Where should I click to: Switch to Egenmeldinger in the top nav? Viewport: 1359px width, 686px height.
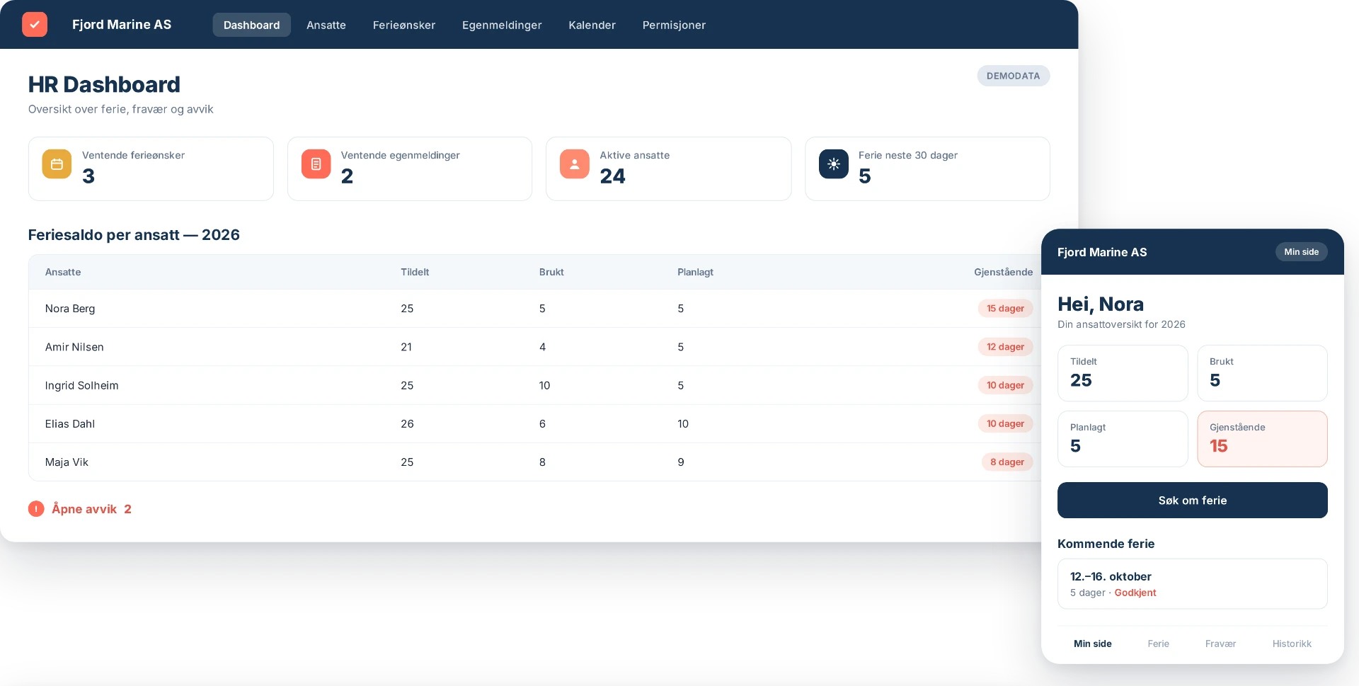pos(502,25)
